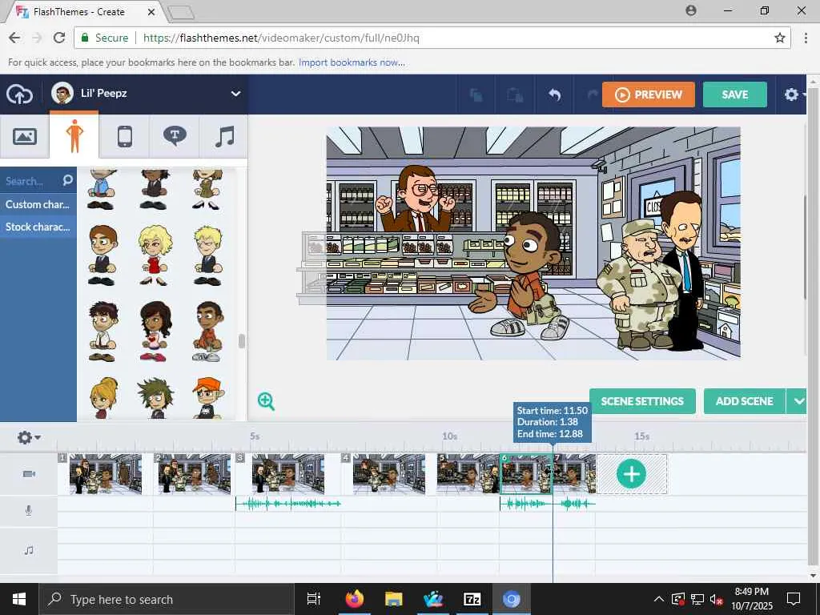Image resolution: width=820 pixels, height=615 pixels.
Task: Click the search magnifier icon
Action: tap(67, 180)
